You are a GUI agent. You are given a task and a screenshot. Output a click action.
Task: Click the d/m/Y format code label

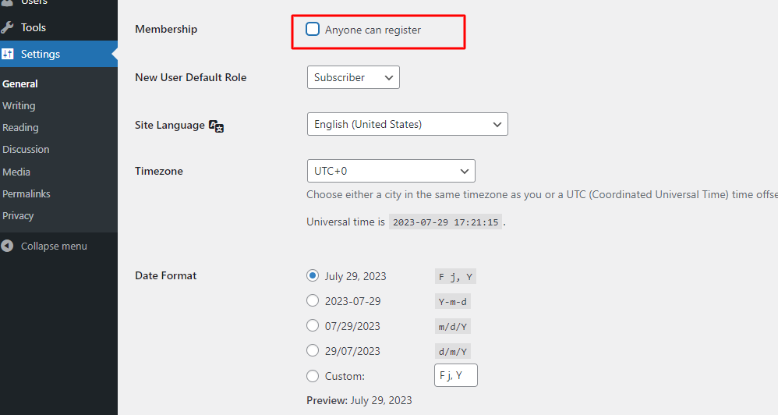click(x=452, y=352)
